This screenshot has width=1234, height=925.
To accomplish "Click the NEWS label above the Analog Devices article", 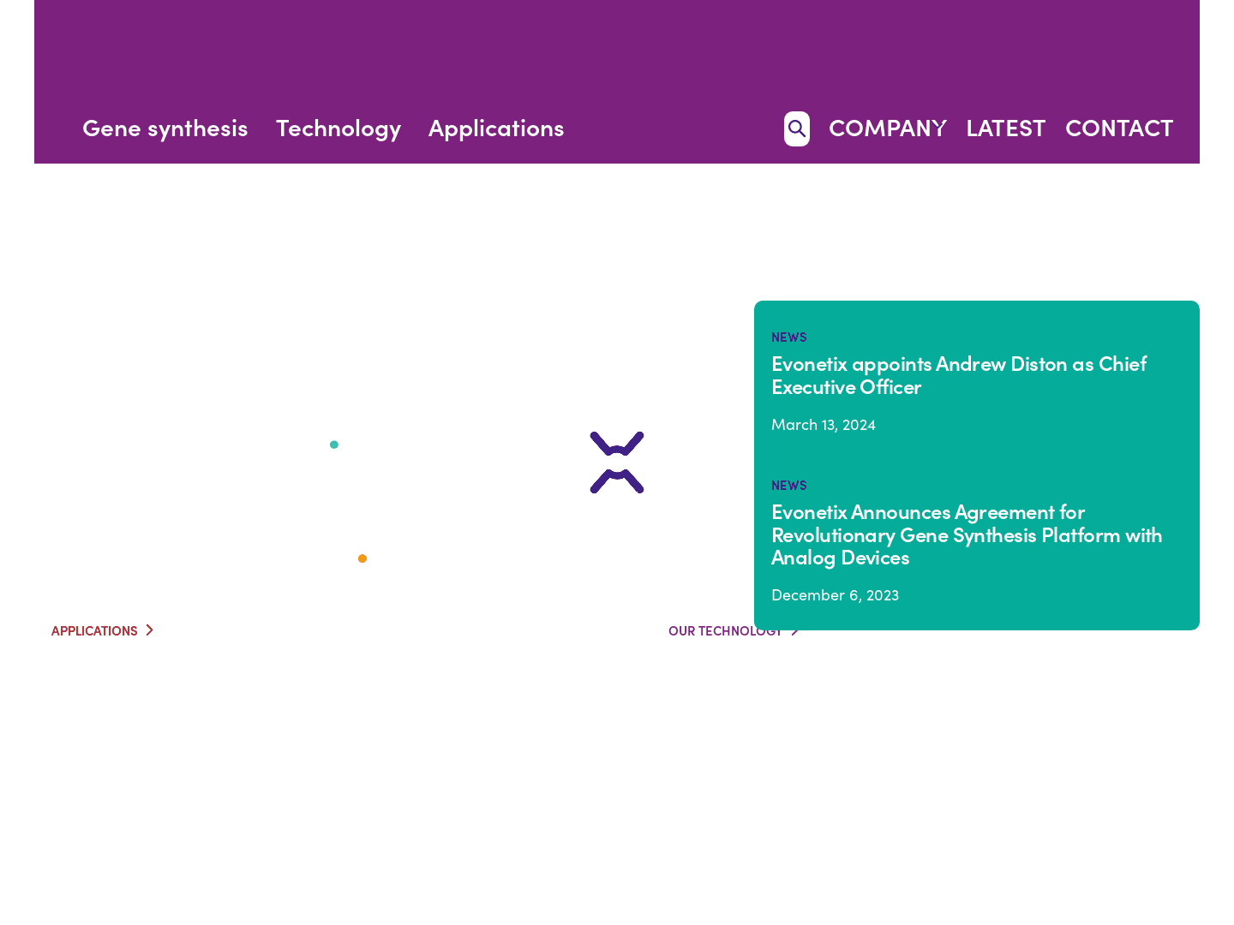I will 789,485.
